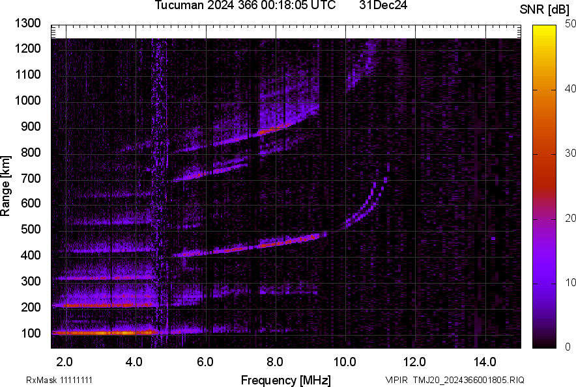This screenshot has height=387, width=576.
Task: Click the "Tucuman 2024 366 00:18:05 UTC" plot title
Action: (x=245, y=6)
